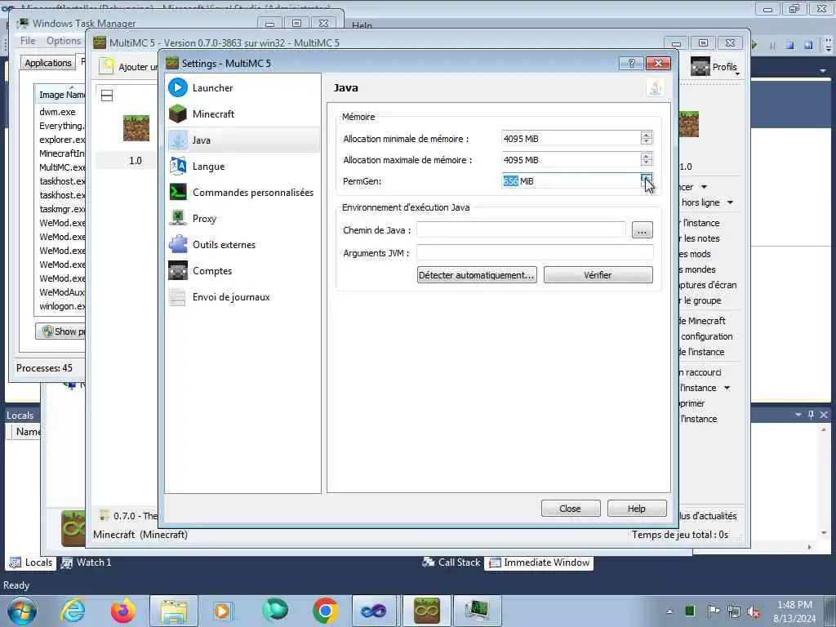Click the maximum memory allocation field

(571, 159)
